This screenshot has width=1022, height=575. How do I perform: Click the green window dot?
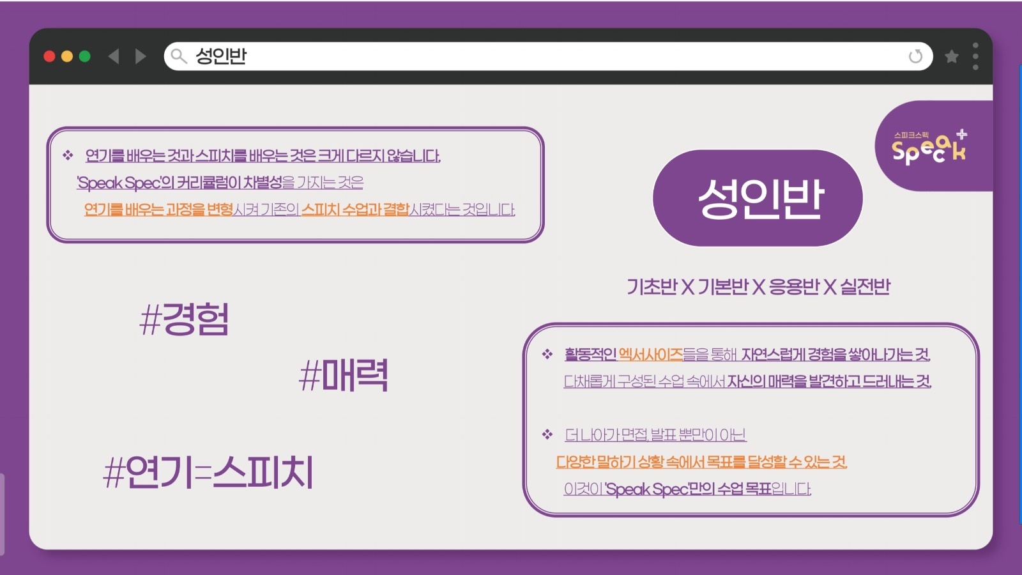tap(84, 56)
